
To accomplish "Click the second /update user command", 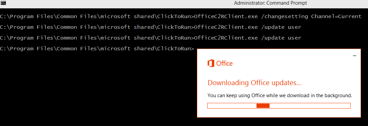I will pyautogui.click(x=281, y=38).
